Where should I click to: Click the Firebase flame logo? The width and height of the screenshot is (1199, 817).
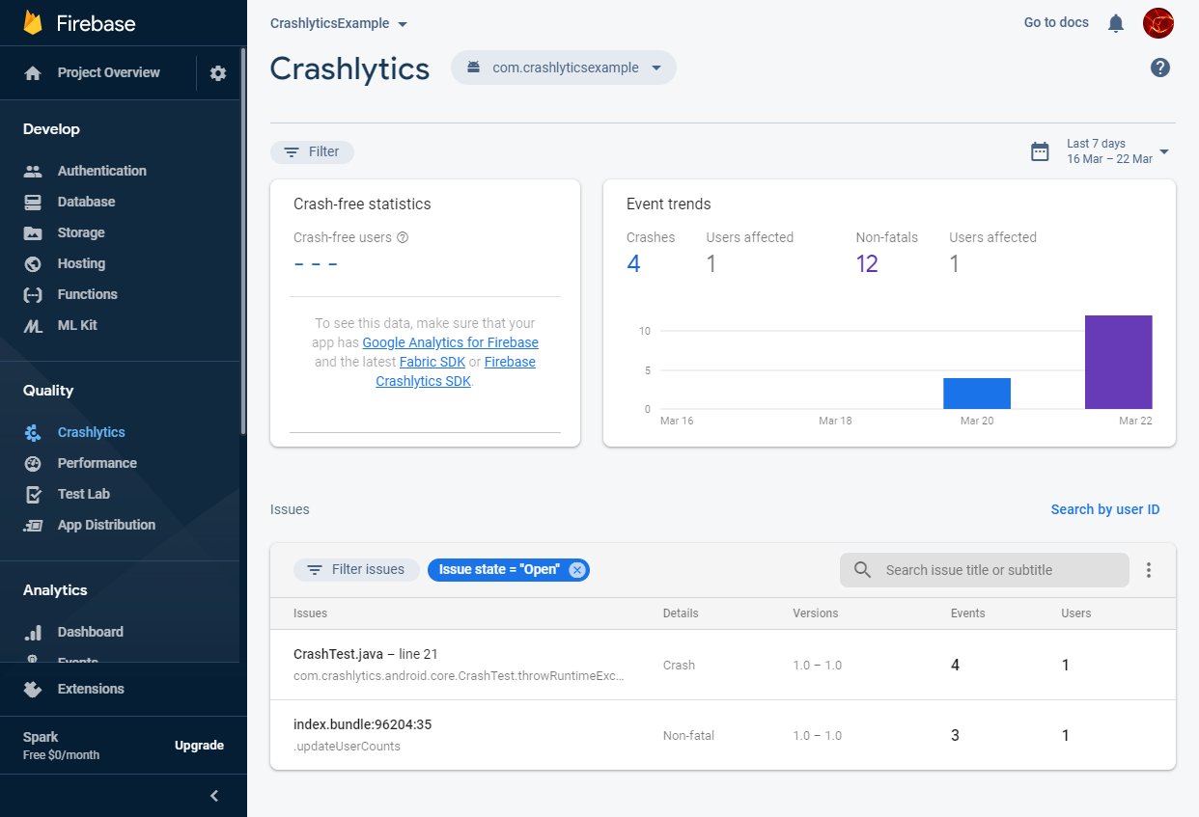(x=33, y=22)
